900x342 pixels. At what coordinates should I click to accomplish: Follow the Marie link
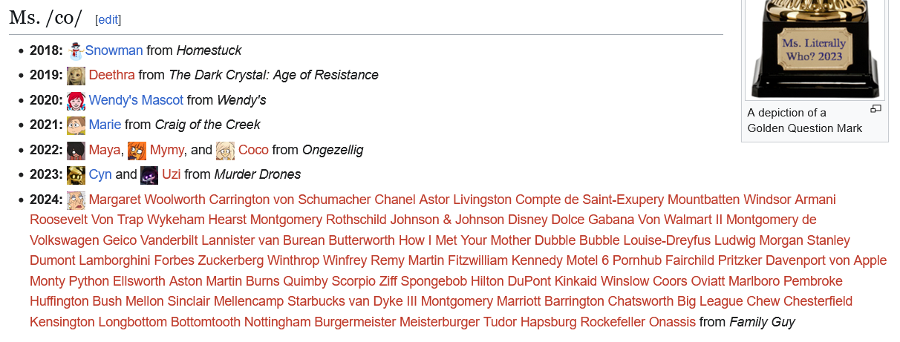click(x=105, y=125)
